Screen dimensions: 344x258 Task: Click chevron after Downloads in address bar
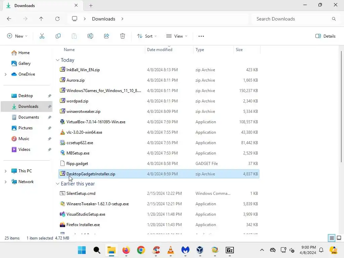coord(122,19)
